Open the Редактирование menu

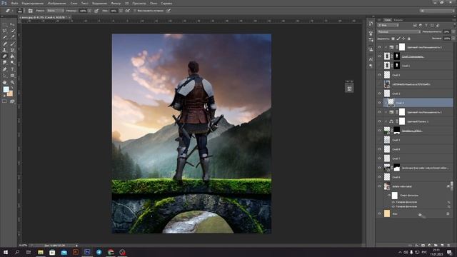tap(33, 3)
